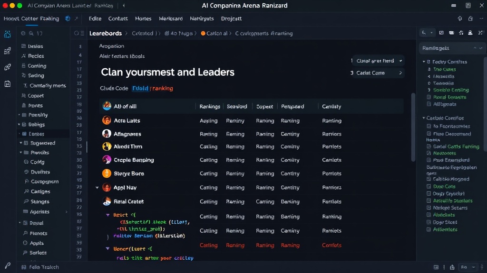This screenshot has height=273, width=487.
Task: Click the blue Fuold link
Action: [x=140, y=88]
